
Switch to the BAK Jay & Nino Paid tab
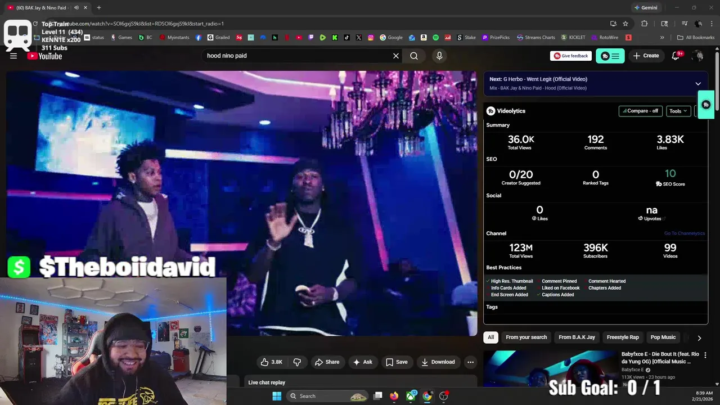point(42,8)
